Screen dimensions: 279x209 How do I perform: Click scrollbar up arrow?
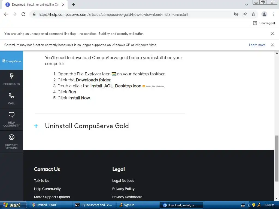click(x=277, y=53)
